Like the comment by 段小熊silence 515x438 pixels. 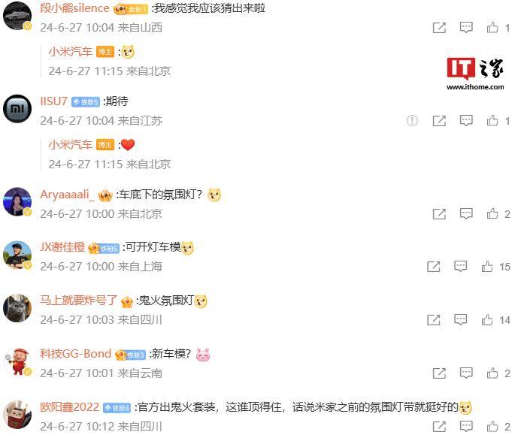click(492, 28)
